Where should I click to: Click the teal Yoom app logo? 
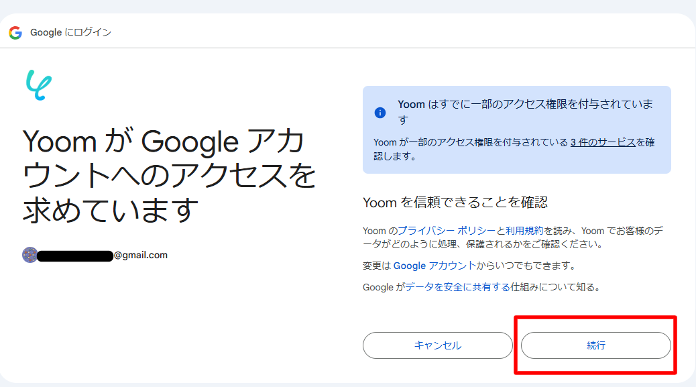[39, 85]
